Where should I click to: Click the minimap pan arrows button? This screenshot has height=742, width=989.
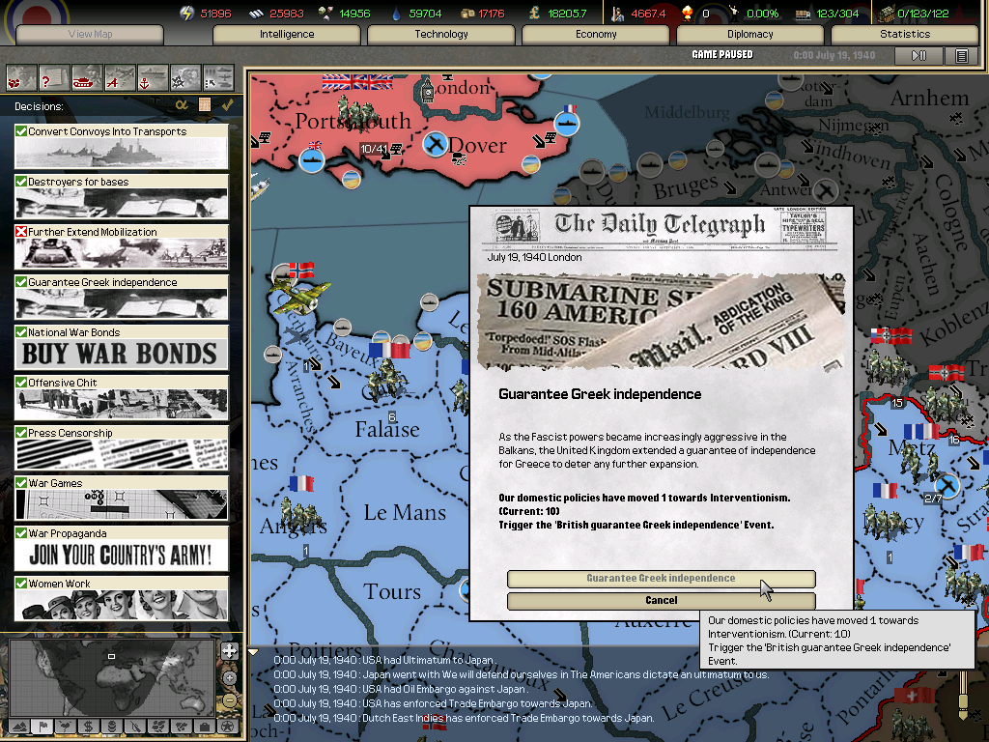230,651
